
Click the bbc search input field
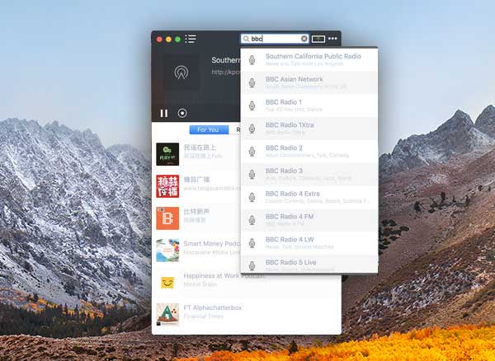pyautogui.click(x=275, y=39)
